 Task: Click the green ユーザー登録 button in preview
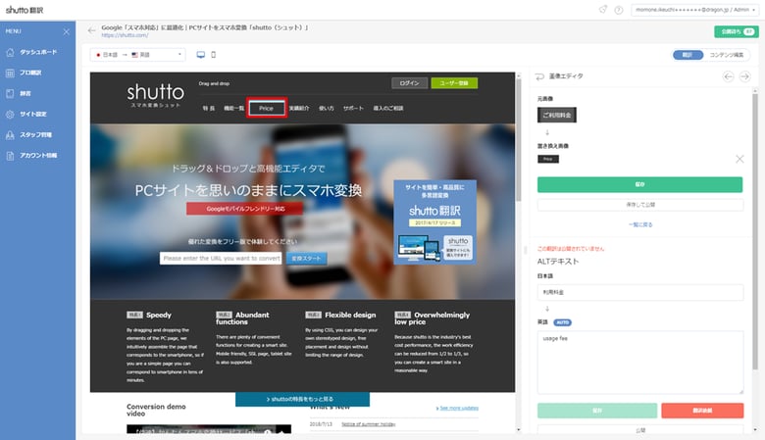pyautogui.click(x=454, y=83)
